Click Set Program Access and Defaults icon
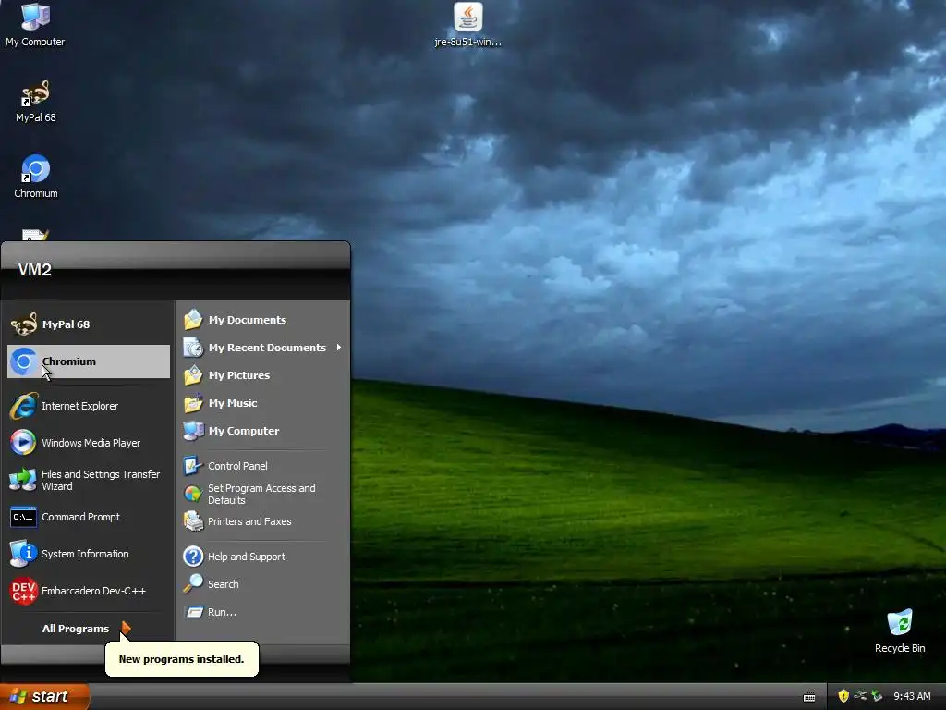This screenshot has height=710, width=946. 193,494
